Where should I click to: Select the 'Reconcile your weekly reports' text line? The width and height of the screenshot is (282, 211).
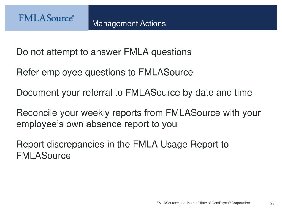(x=138, y=113)
